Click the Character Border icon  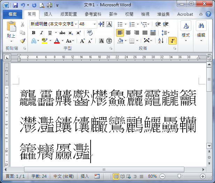pyautogui.click(x=109, y=24)
